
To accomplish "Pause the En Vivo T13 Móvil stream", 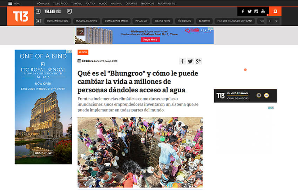I will click(259, 95).
